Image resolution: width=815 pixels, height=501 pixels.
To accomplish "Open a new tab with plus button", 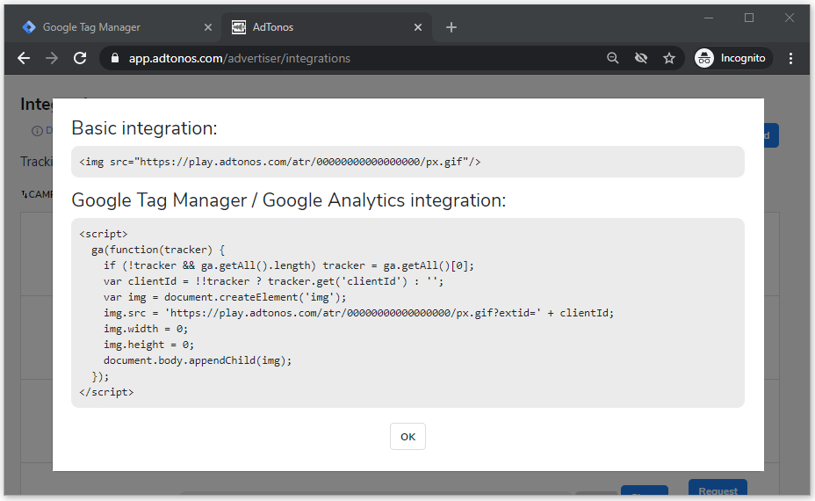I will pos(451,27).
